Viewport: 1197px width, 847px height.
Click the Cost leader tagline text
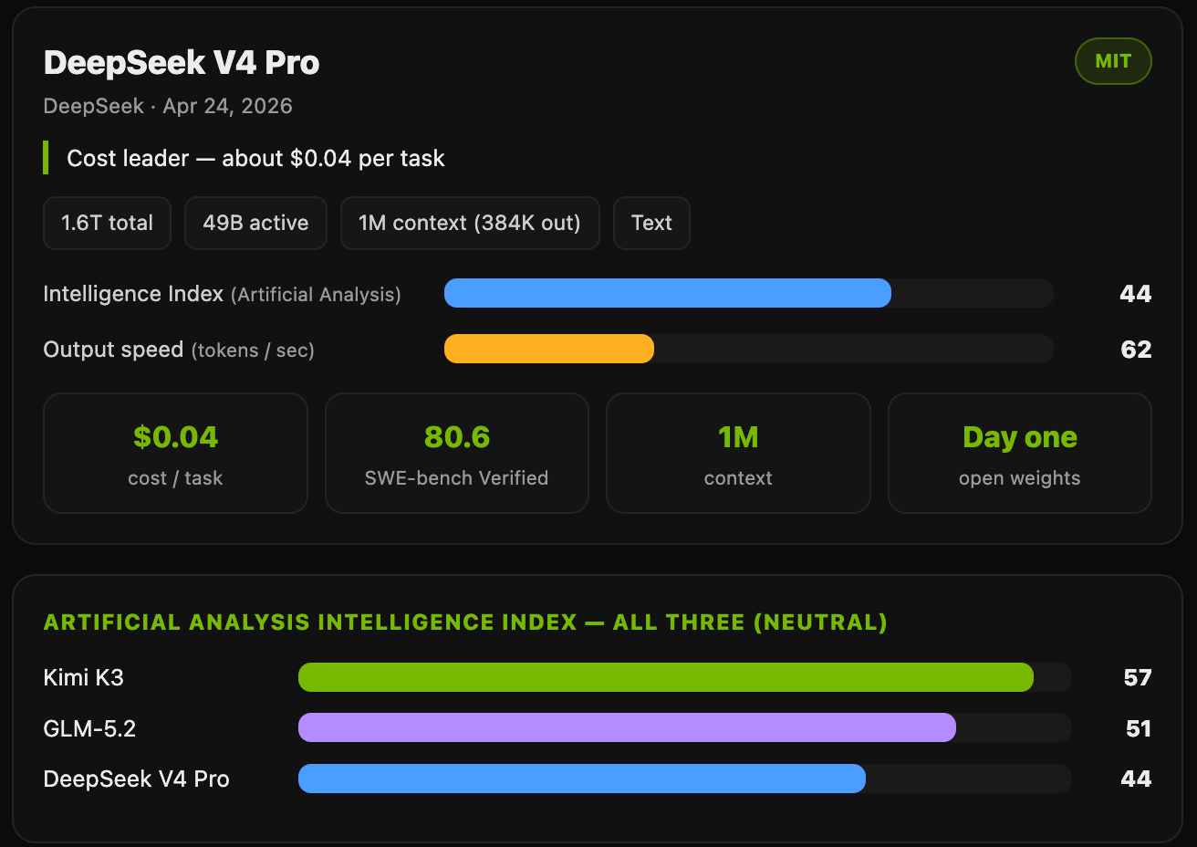[x=255, y=158]
